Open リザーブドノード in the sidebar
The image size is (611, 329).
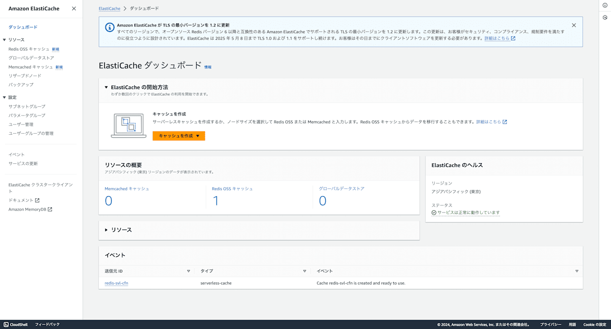(x=25, y=76)
